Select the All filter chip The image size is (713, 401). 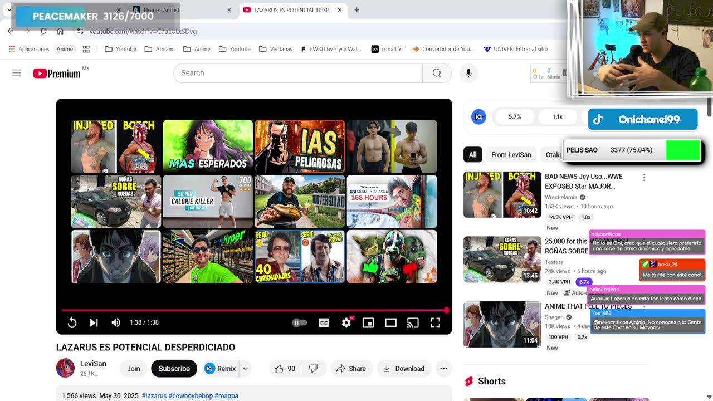472,155
